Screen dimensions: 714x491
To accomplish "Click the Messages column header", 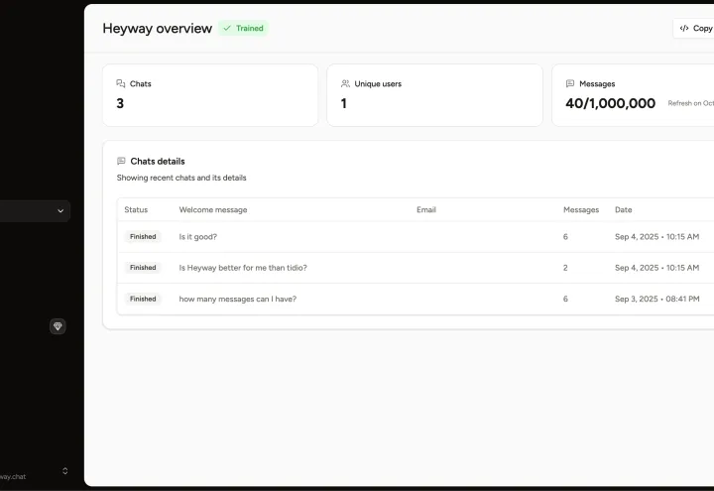I will (x=581, y=209).
